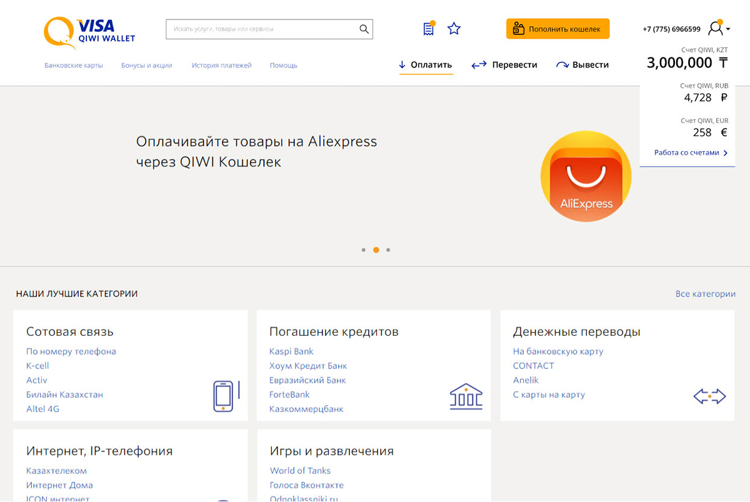Select KZT account balance 3,000,000
Image resolution: width=750 pixels, height=502 pixels.
pos(687,62)
